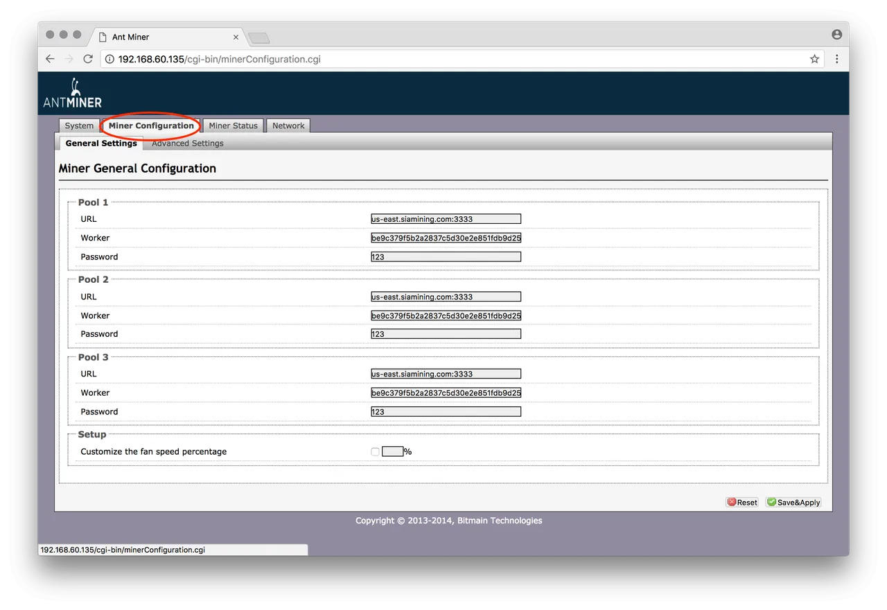Select the Miner Configuration tab

151,125
